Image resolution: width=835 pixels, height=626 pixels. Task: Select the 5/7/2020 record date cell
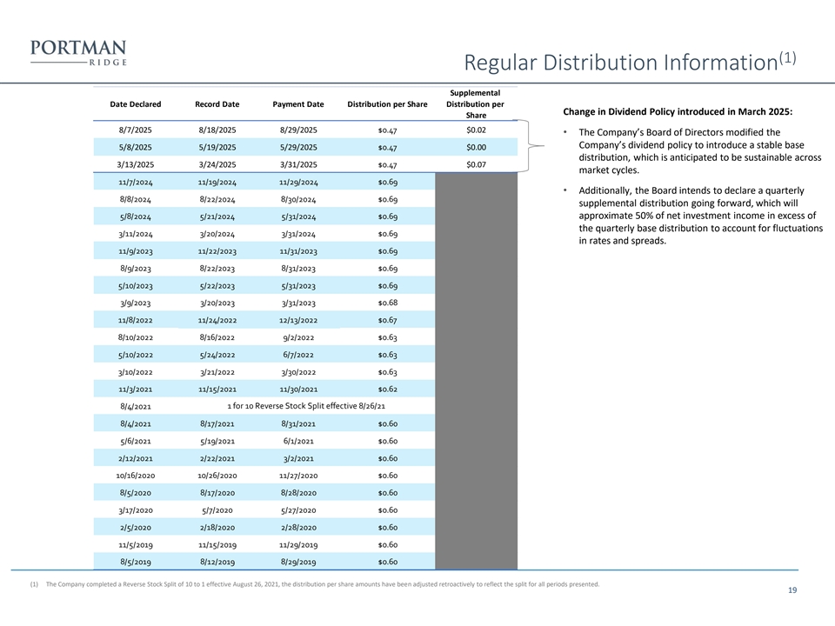pos(217,510)
